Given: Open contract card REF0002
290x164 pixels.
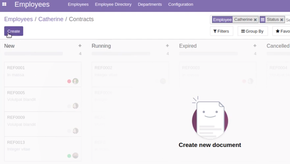Looking at the screenshot, I should click(130, 74).
